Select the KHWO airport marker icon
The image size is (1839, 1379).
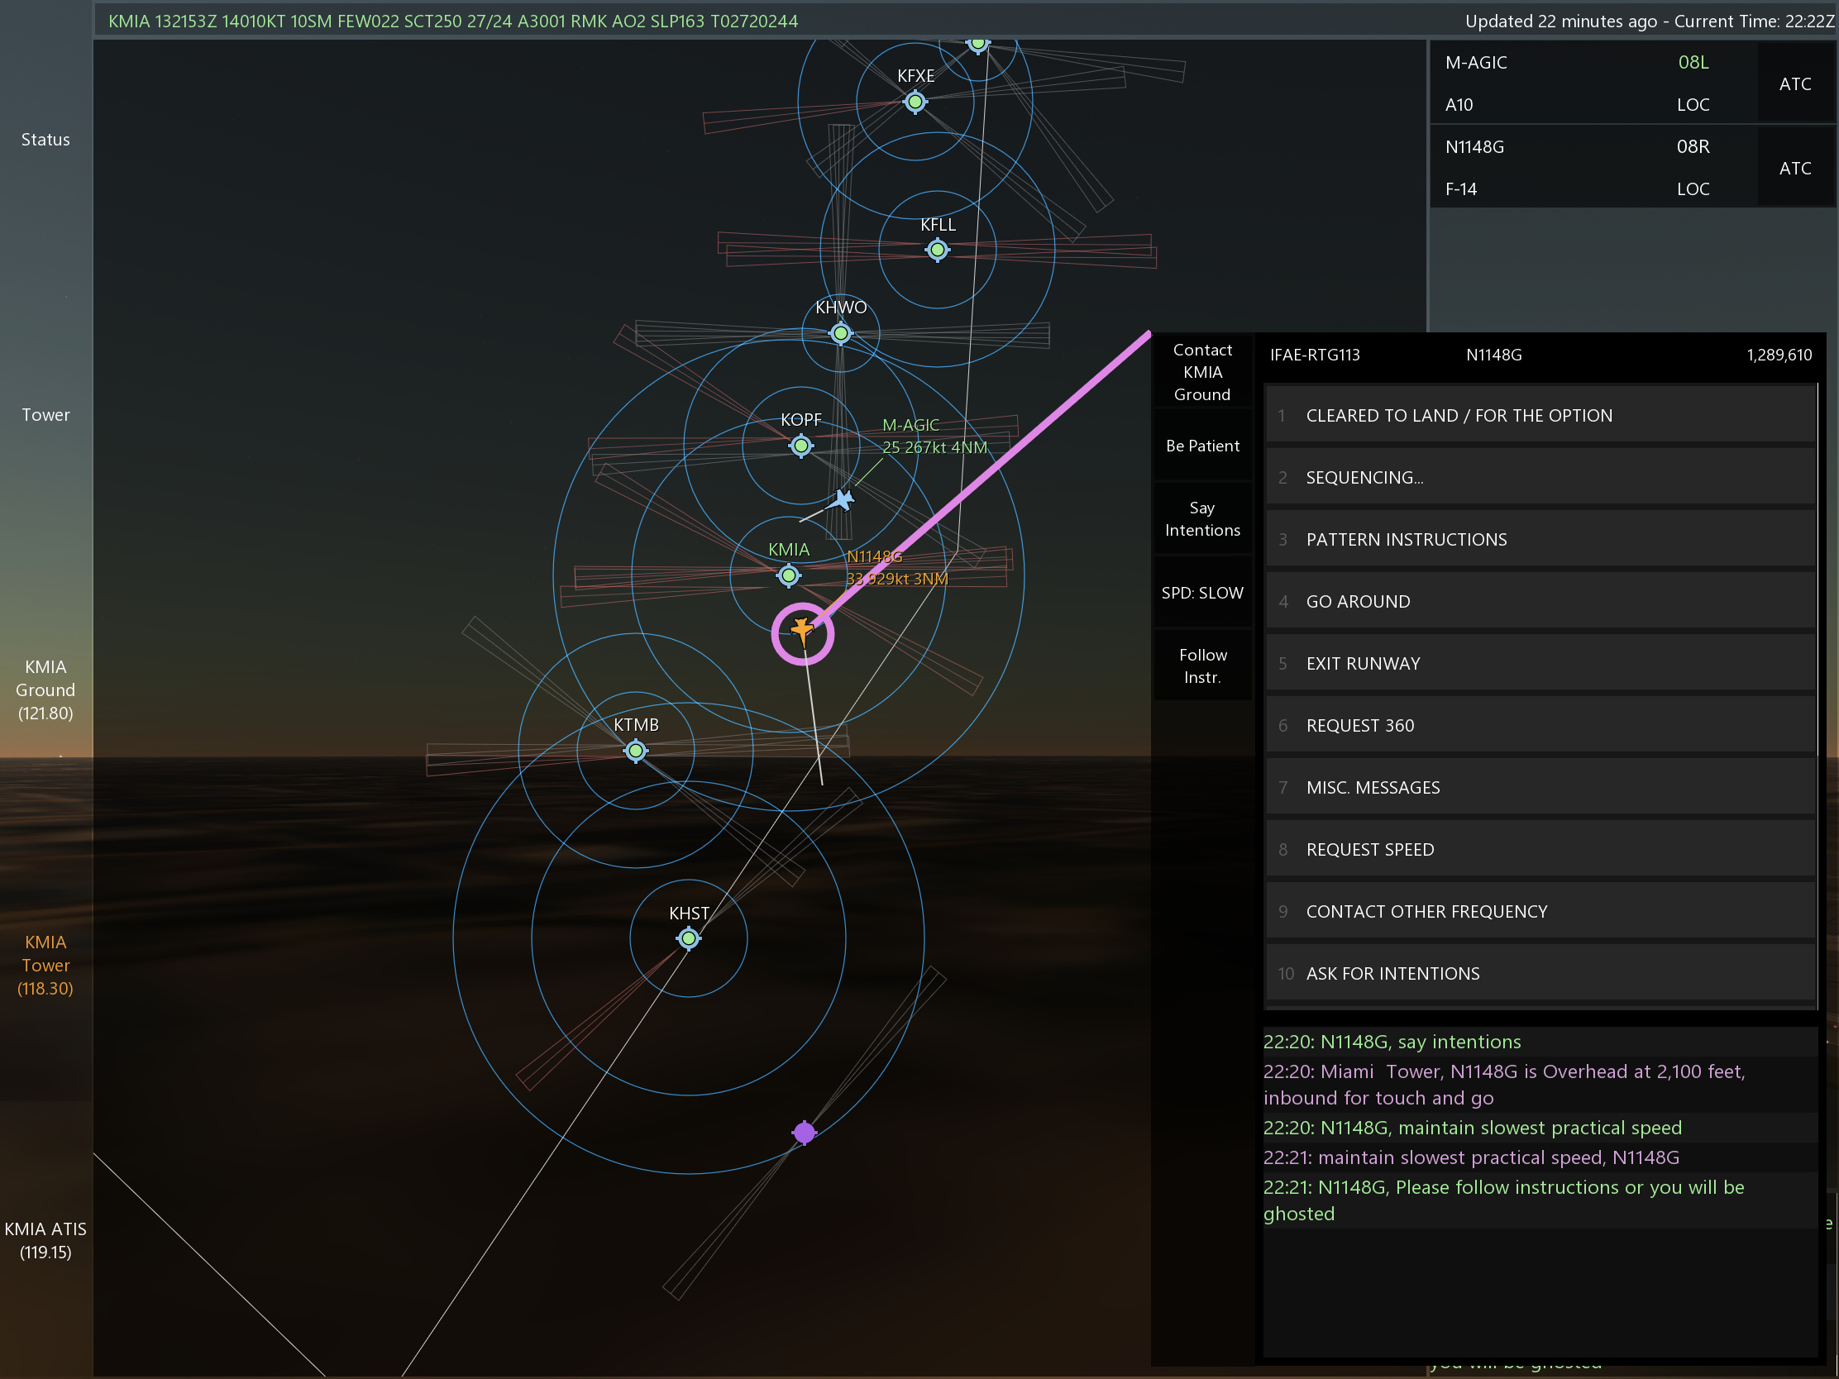(x=840, y=333)
